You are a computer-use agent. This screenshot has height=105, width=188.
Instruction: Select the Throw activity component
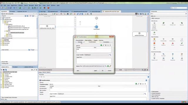pos(173,44)
